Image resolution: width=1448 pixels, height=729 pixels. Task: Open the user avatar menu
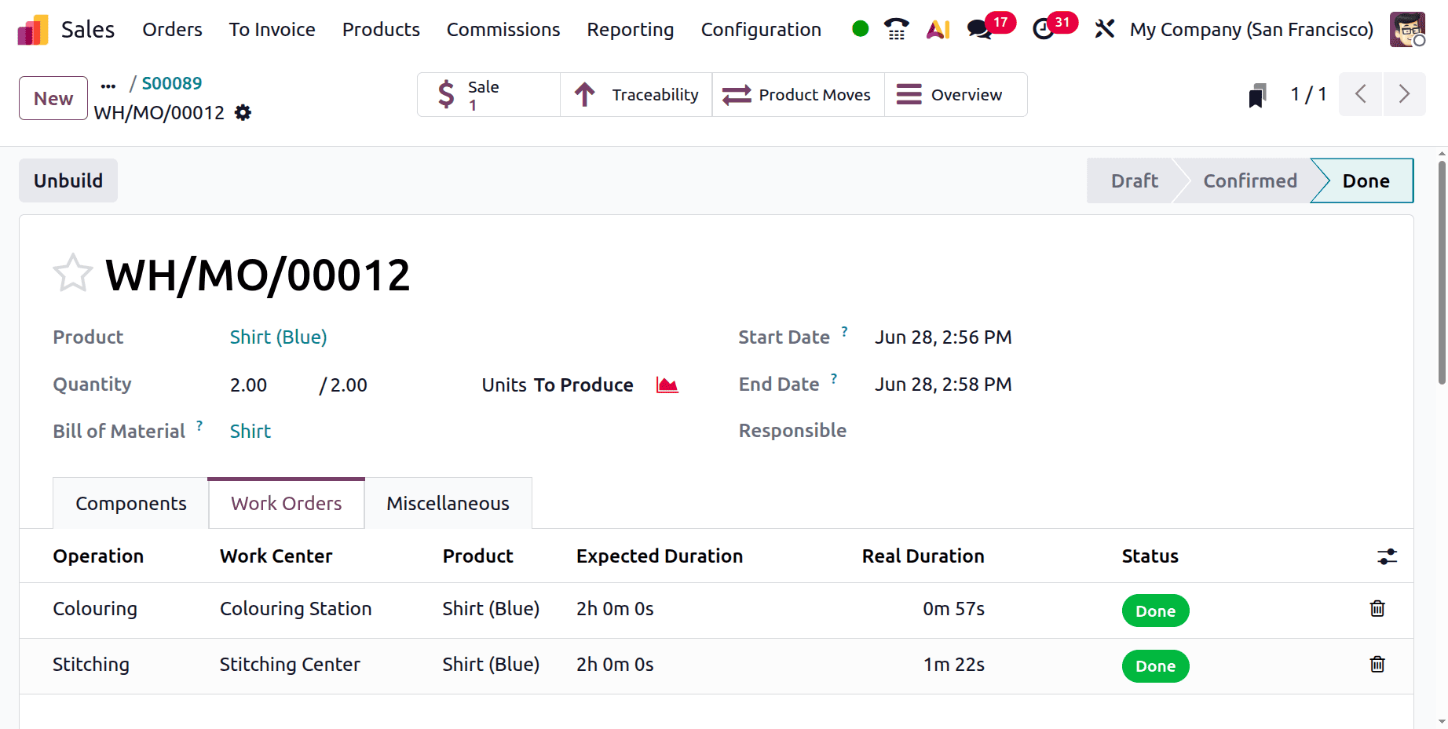[1407, 29]
